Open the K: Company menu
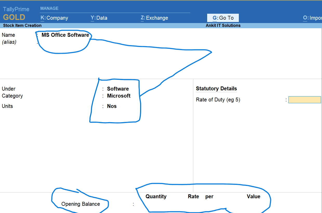This screenshot has height=213, width=322. [54, 18]
